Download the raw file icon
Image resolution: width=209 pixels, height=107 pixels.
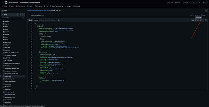pyautogui.click(x=198, y=20)
